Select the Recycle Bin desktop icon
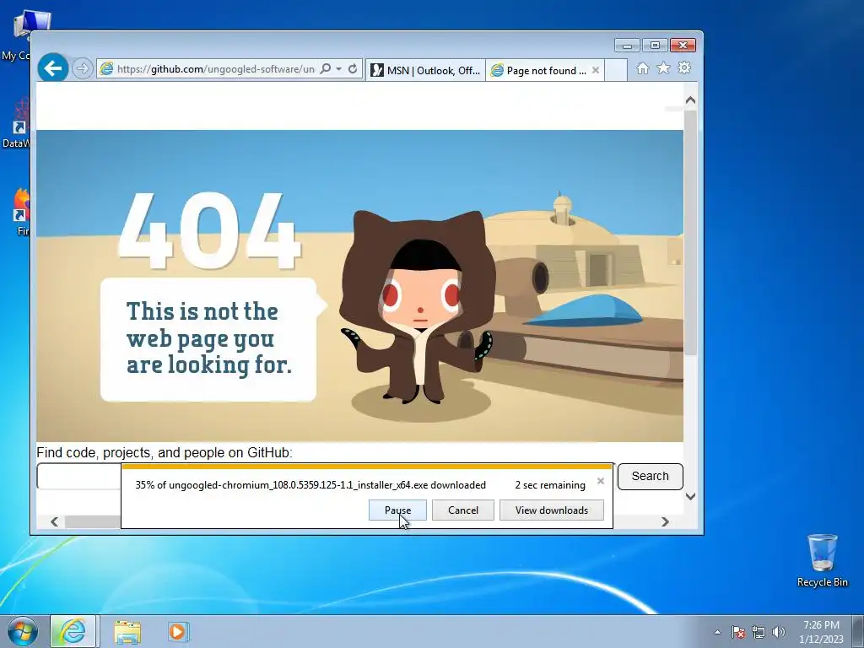Image resolution: width=864 pixels, height=648 pixels. [x=822, y=560]
